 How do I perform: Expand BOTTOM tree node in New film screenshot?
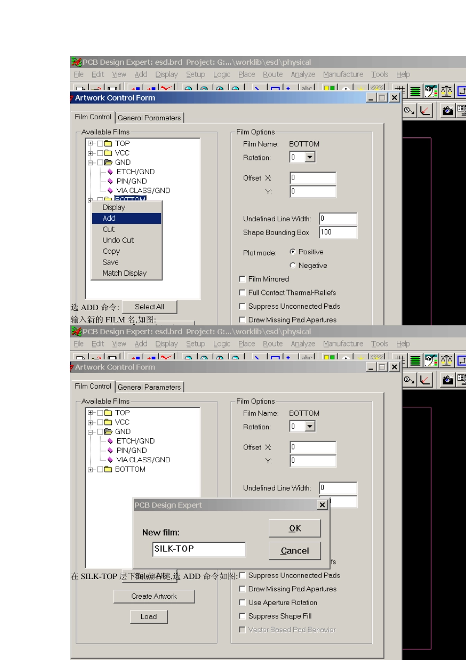point(90,470)
